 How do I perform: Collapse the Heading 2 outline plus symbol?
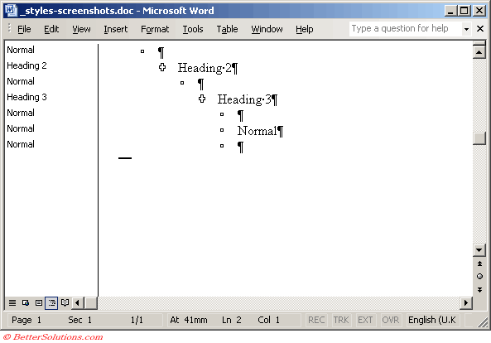[162, 67]
